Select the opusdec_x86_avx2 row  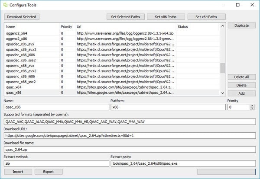click(x=112, y=49)
